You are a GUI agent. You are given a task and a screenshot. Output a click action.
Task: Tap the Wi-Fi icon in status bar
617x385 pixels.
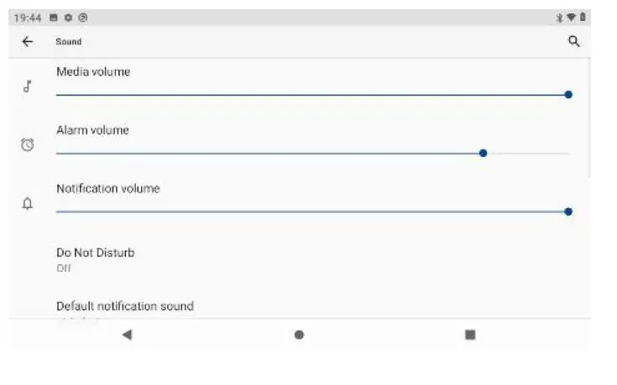coord(571,17)
